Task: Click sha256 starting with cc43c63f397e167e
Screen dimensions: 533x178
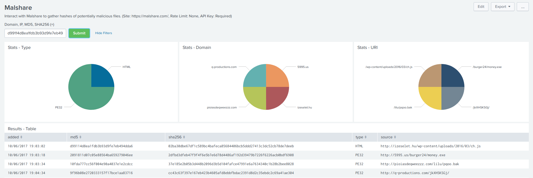Action: [x=231, y=173]
